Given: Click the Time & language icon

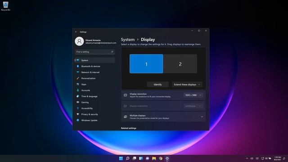Looking at the screenshot, I should click(x=78, y=96).
